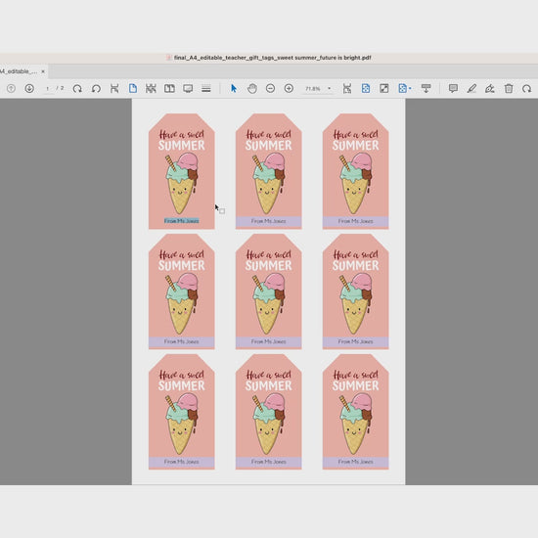Open the horizontal lines toolbar menu
Viewport: 538px width, 538px height.
point(206,88)
